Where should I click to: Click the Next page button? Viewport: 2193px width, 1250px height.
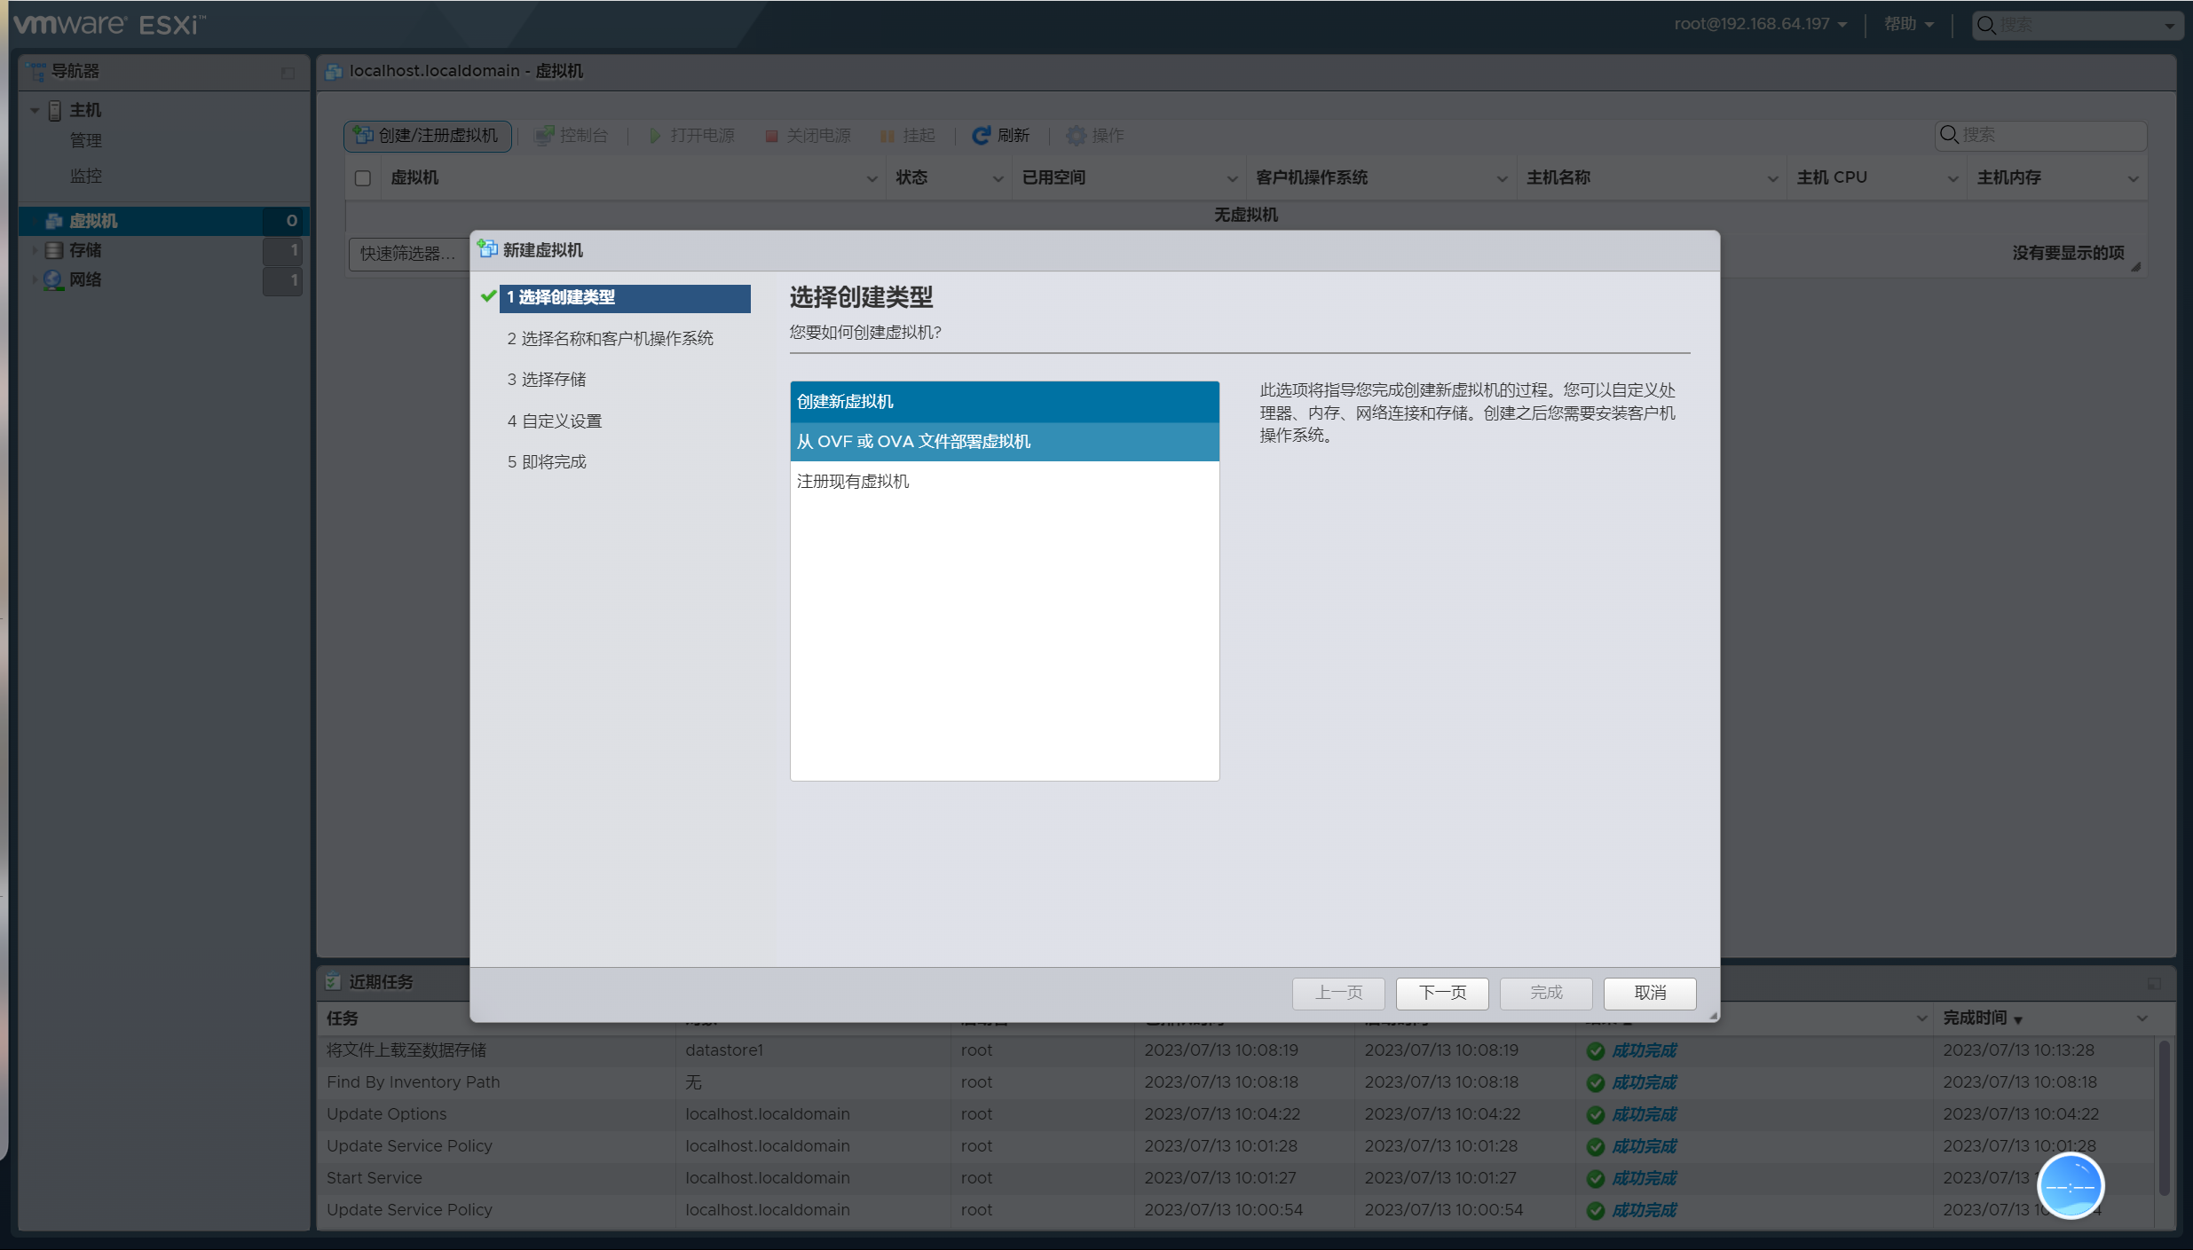1441,992
